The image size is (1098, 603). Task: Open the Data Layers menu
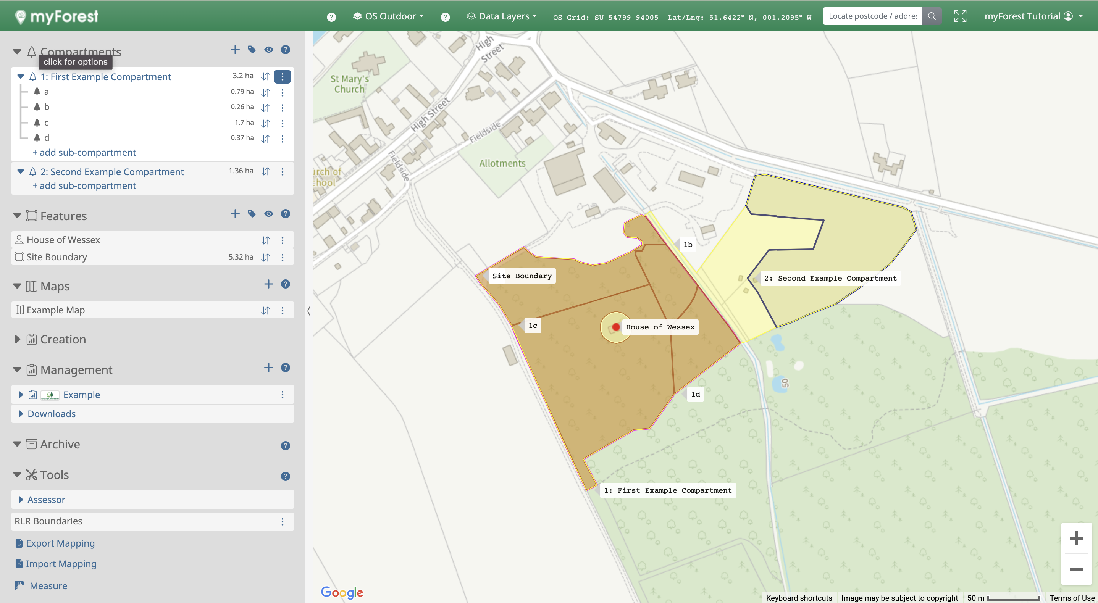[x=502, y=16]
